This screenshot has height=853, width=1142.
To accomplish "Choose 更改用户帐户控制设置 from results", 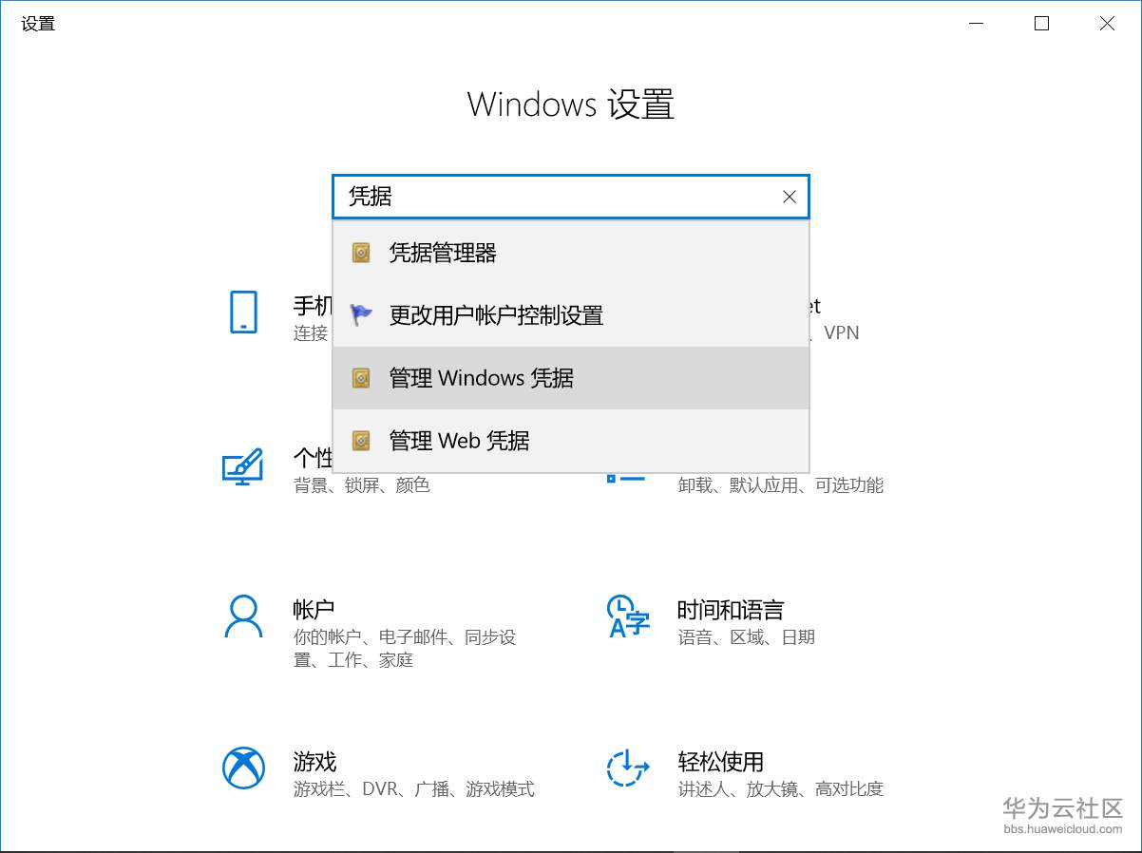I will [495, 315].
